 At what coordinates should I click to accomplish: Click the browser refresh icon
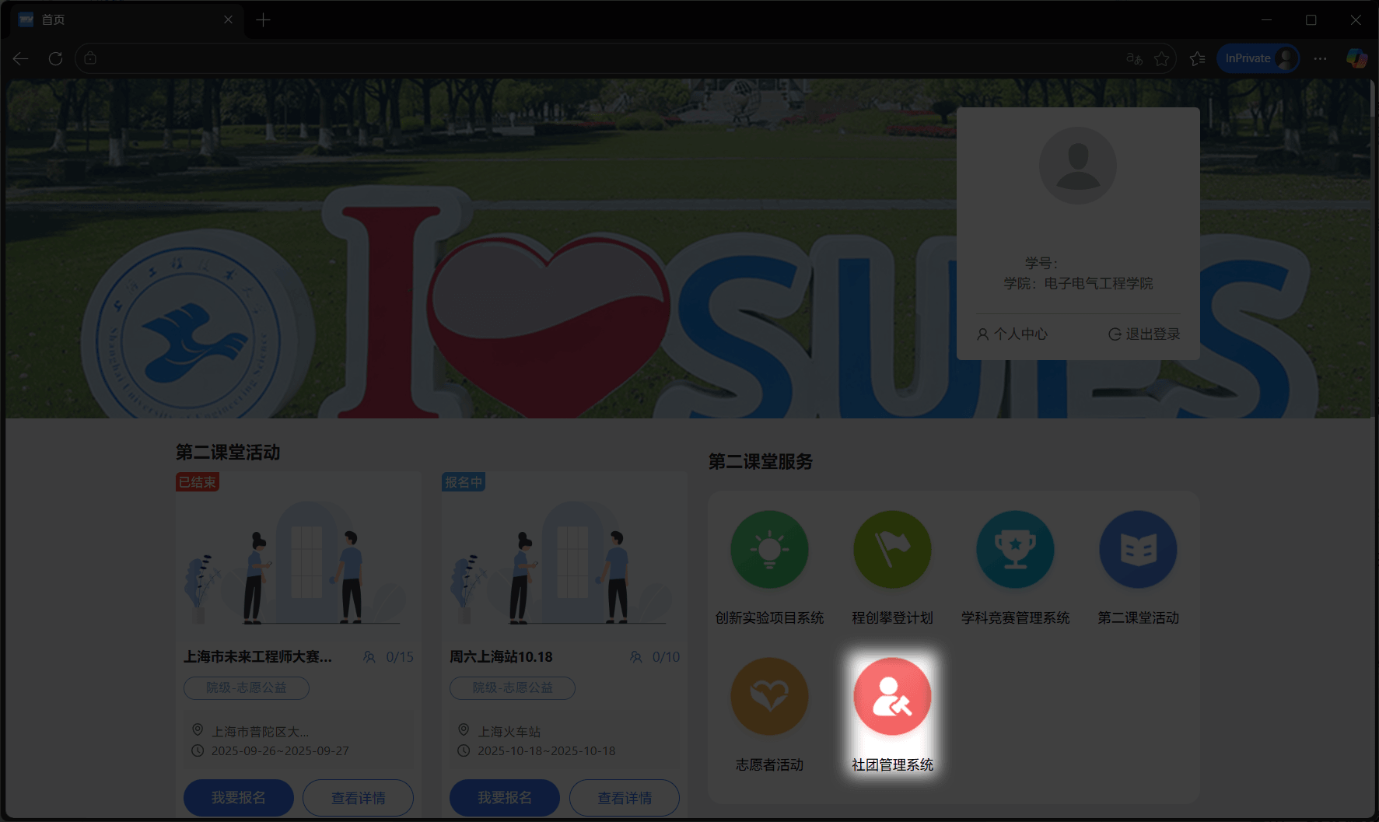click(x=55, y=58)
